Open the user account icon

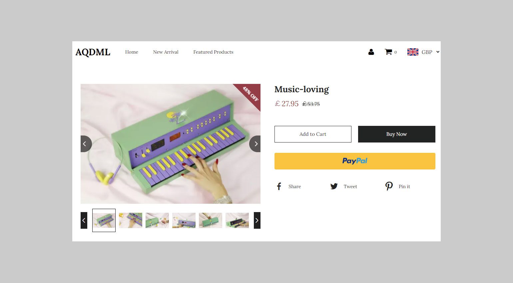point(371,52)
